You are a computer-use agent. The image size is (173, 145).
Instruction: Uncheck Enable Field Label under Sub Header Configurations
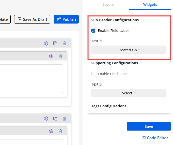click(x=93, y=31)
